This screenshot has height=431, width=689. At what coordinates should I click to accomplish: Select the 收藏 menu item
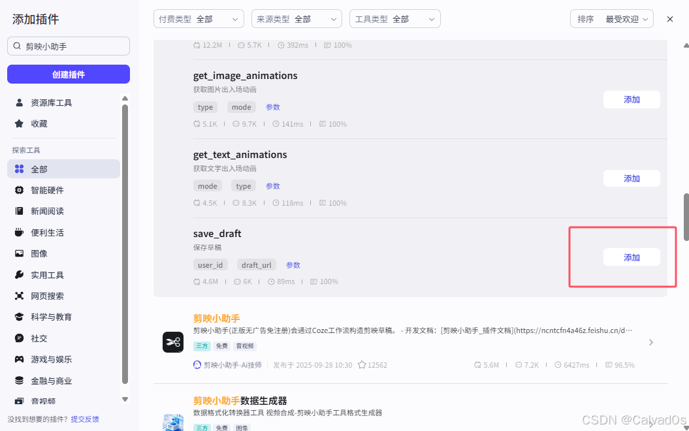64,123
